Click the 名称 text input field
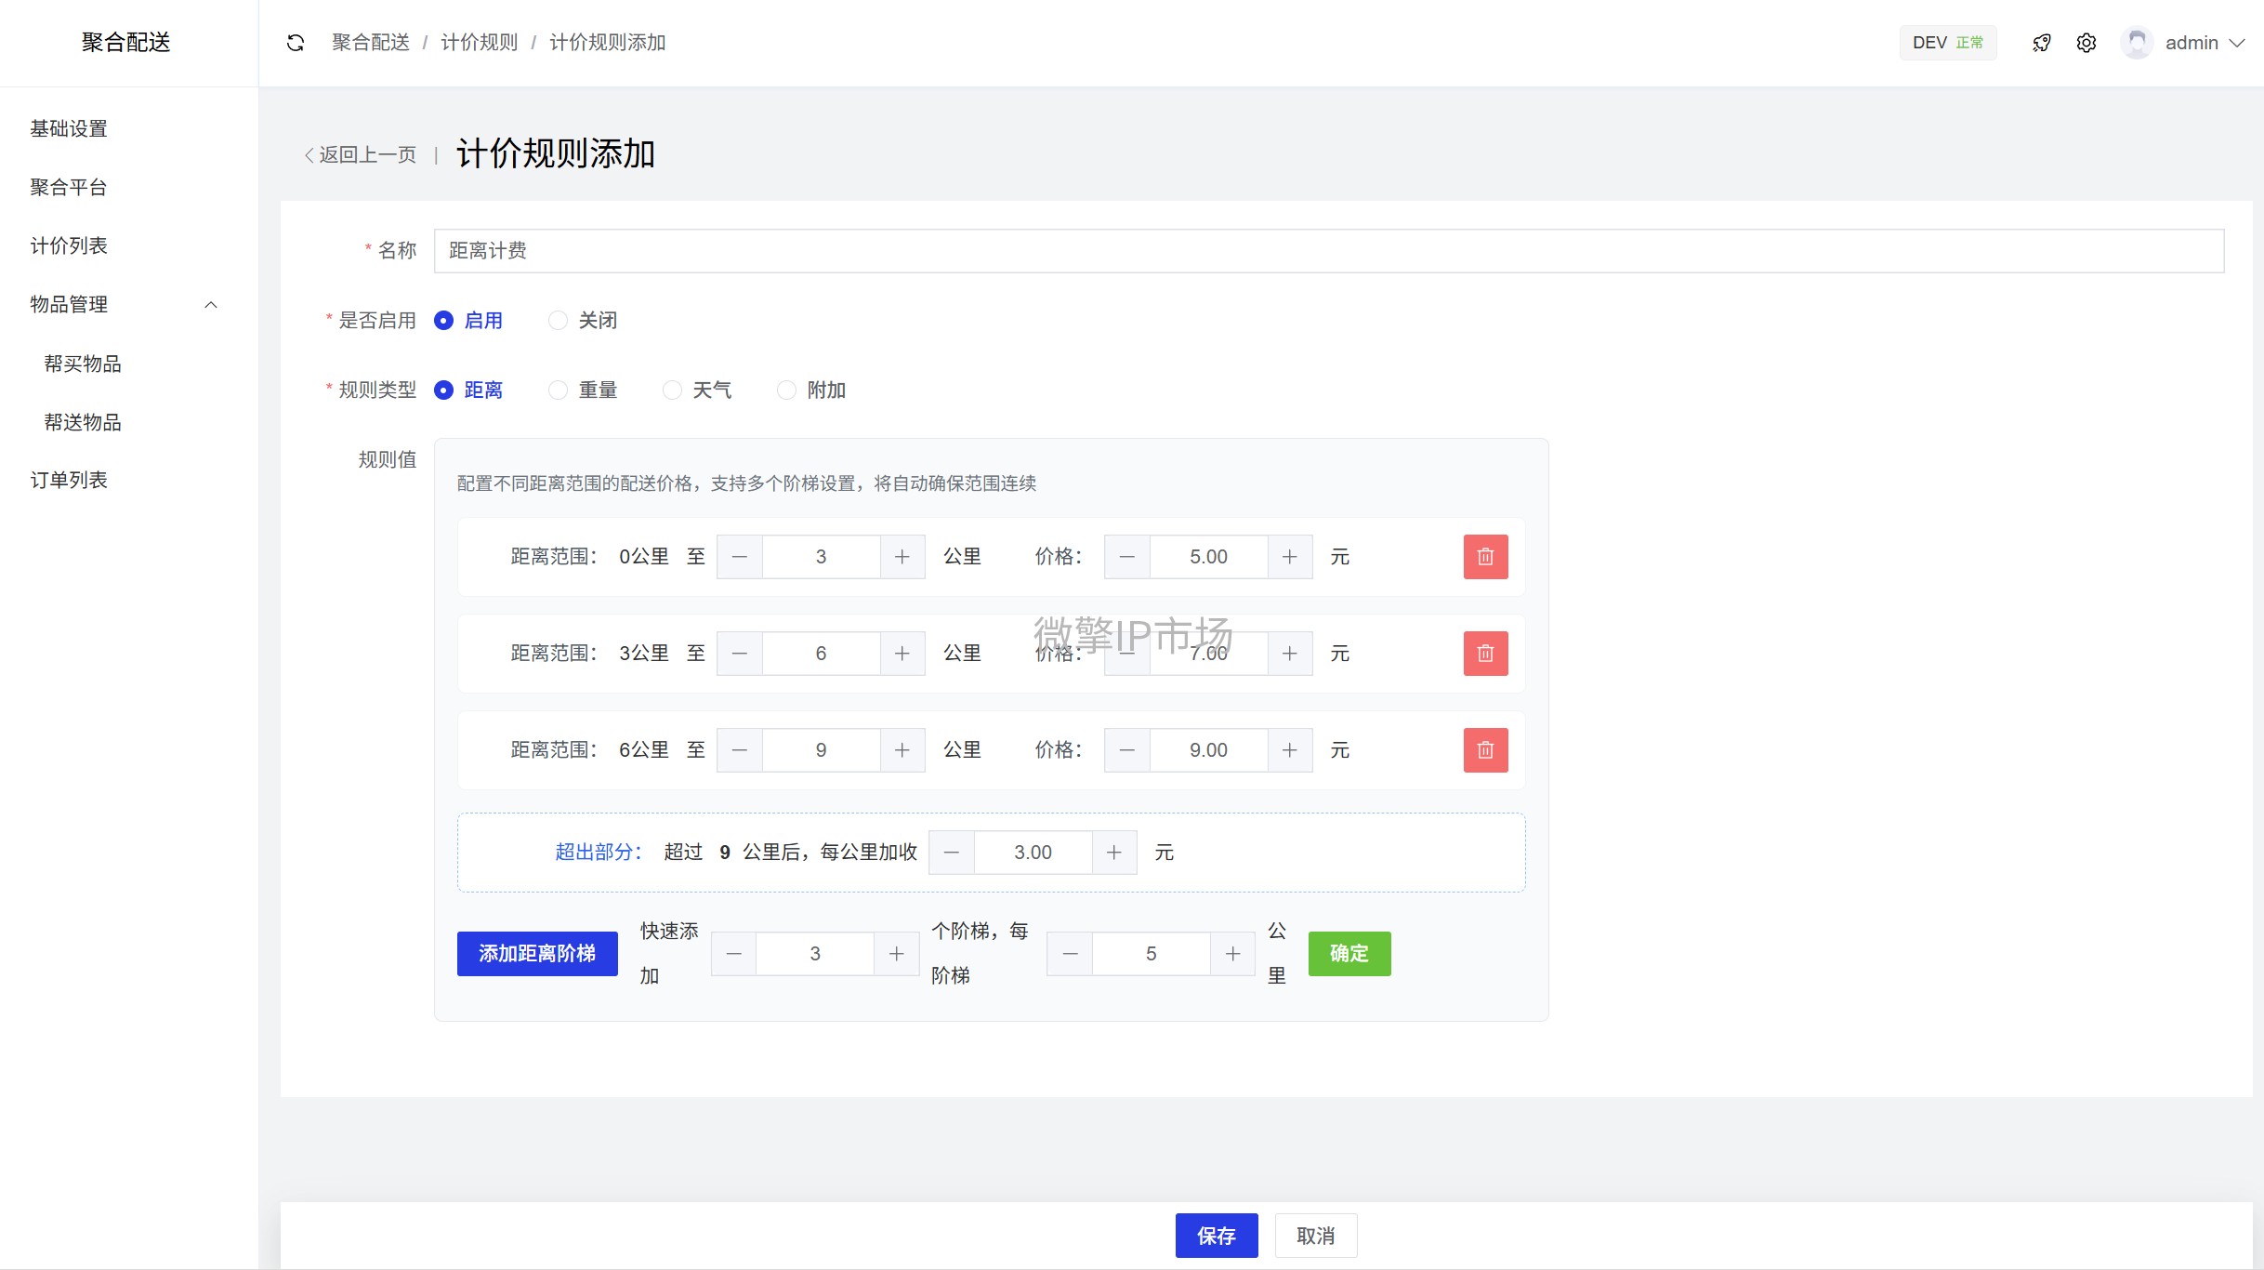Image resolution: width=2264 pixels, height=1270 pixels. pos(1328,251)
